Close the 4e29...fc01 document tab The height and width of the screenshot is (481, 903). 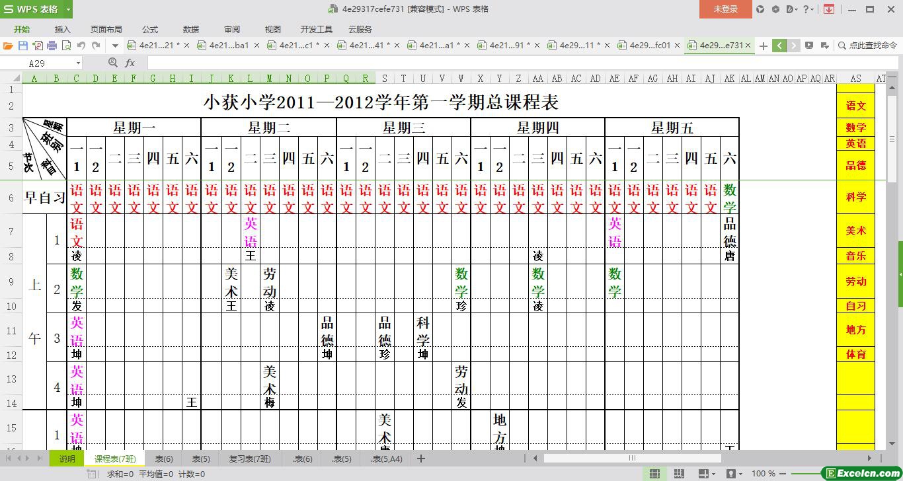677,46
